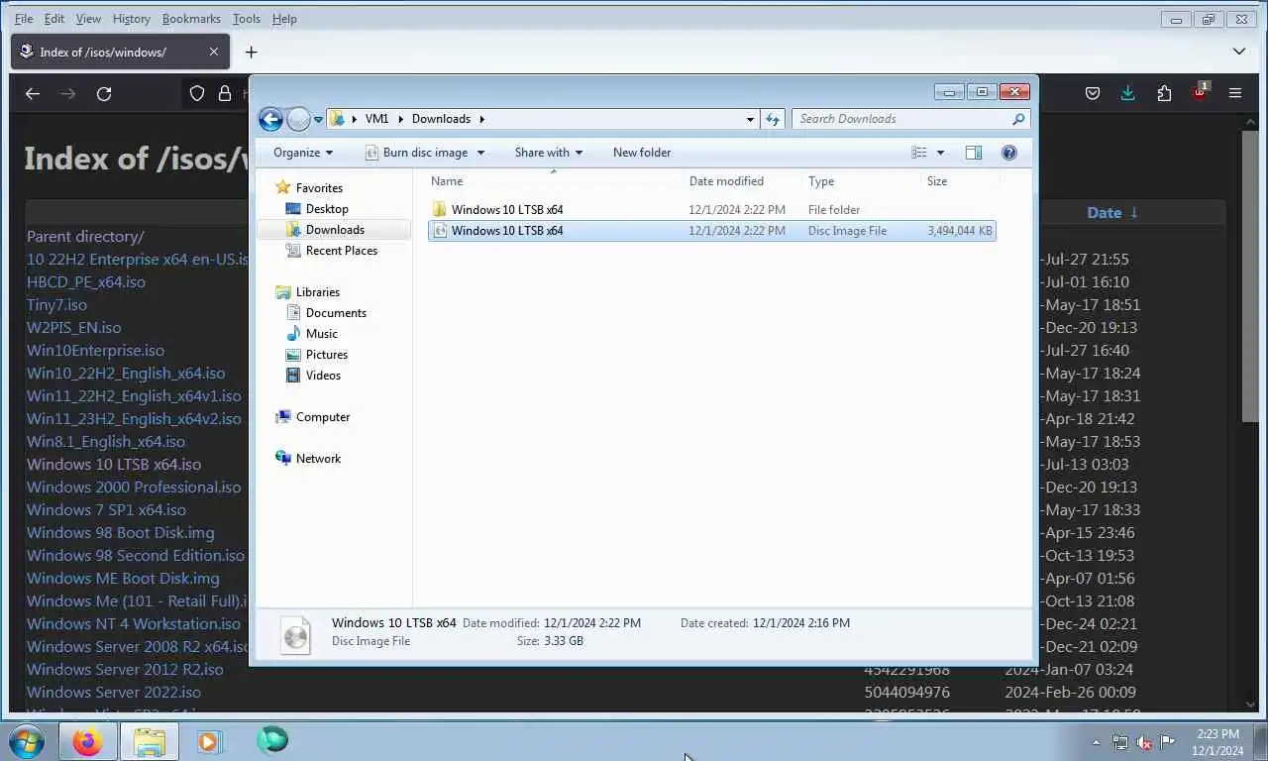
Task: Toggle the preview pane icon
Action: [x=974, y=153]
